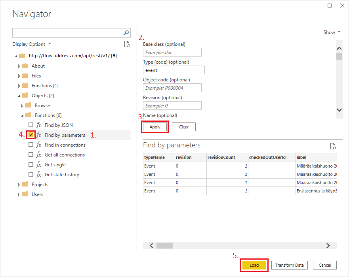The image size is (349, 277).
Task: Open the Display Options dropdown
Action: tap(31, 44)
